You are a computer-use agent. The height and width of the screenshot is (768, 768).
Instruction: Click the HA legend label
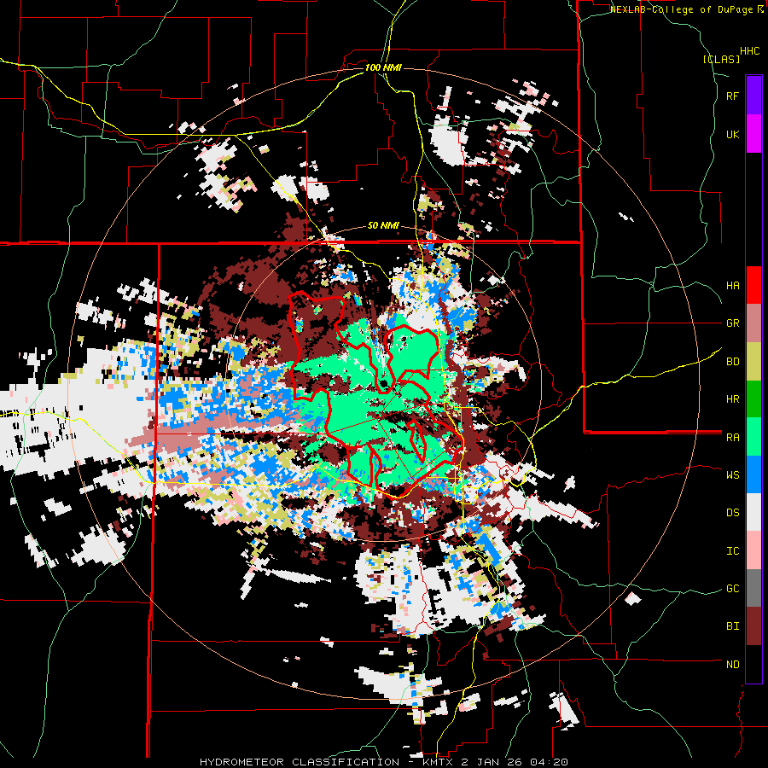point(732,285)
